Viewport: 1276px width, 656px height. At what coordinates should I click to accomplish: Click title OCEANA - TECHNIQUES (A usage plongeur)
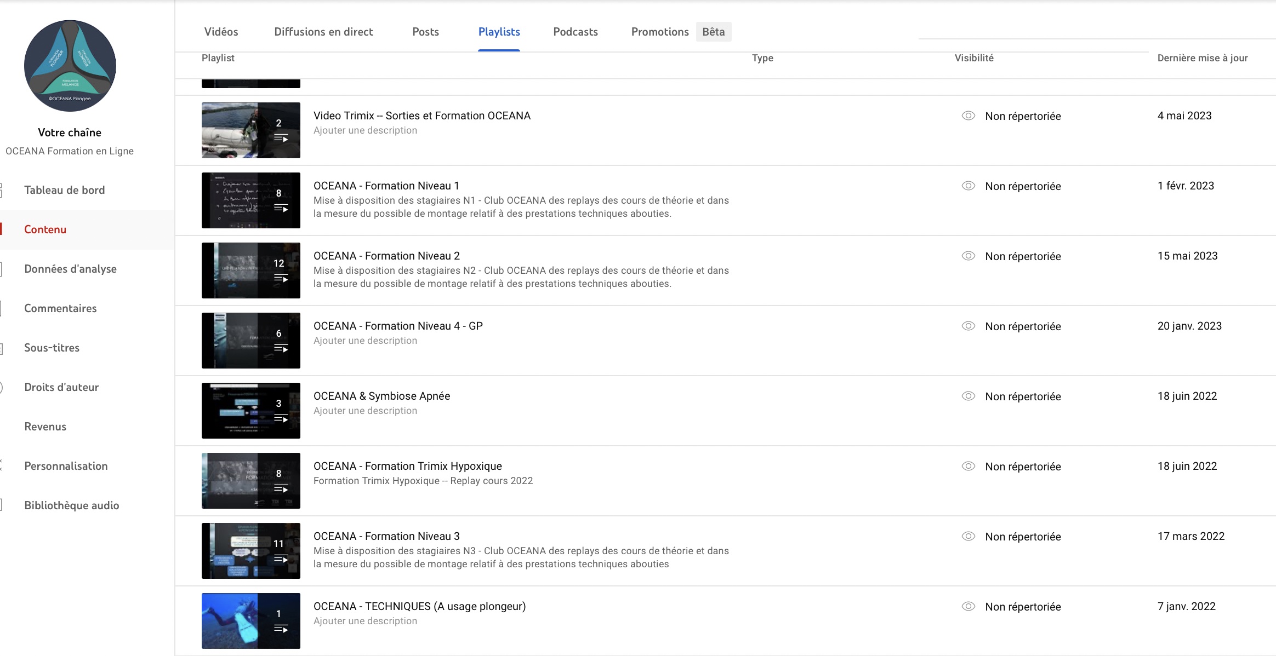tap(419, 606)
